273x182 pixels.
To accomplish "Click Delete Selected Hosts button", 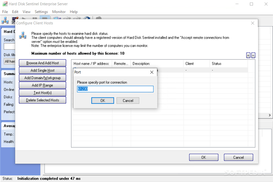I will pos(43,100).
